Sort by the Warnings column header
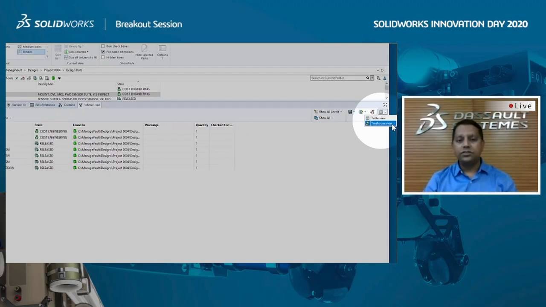 click(x=151, y=125)
